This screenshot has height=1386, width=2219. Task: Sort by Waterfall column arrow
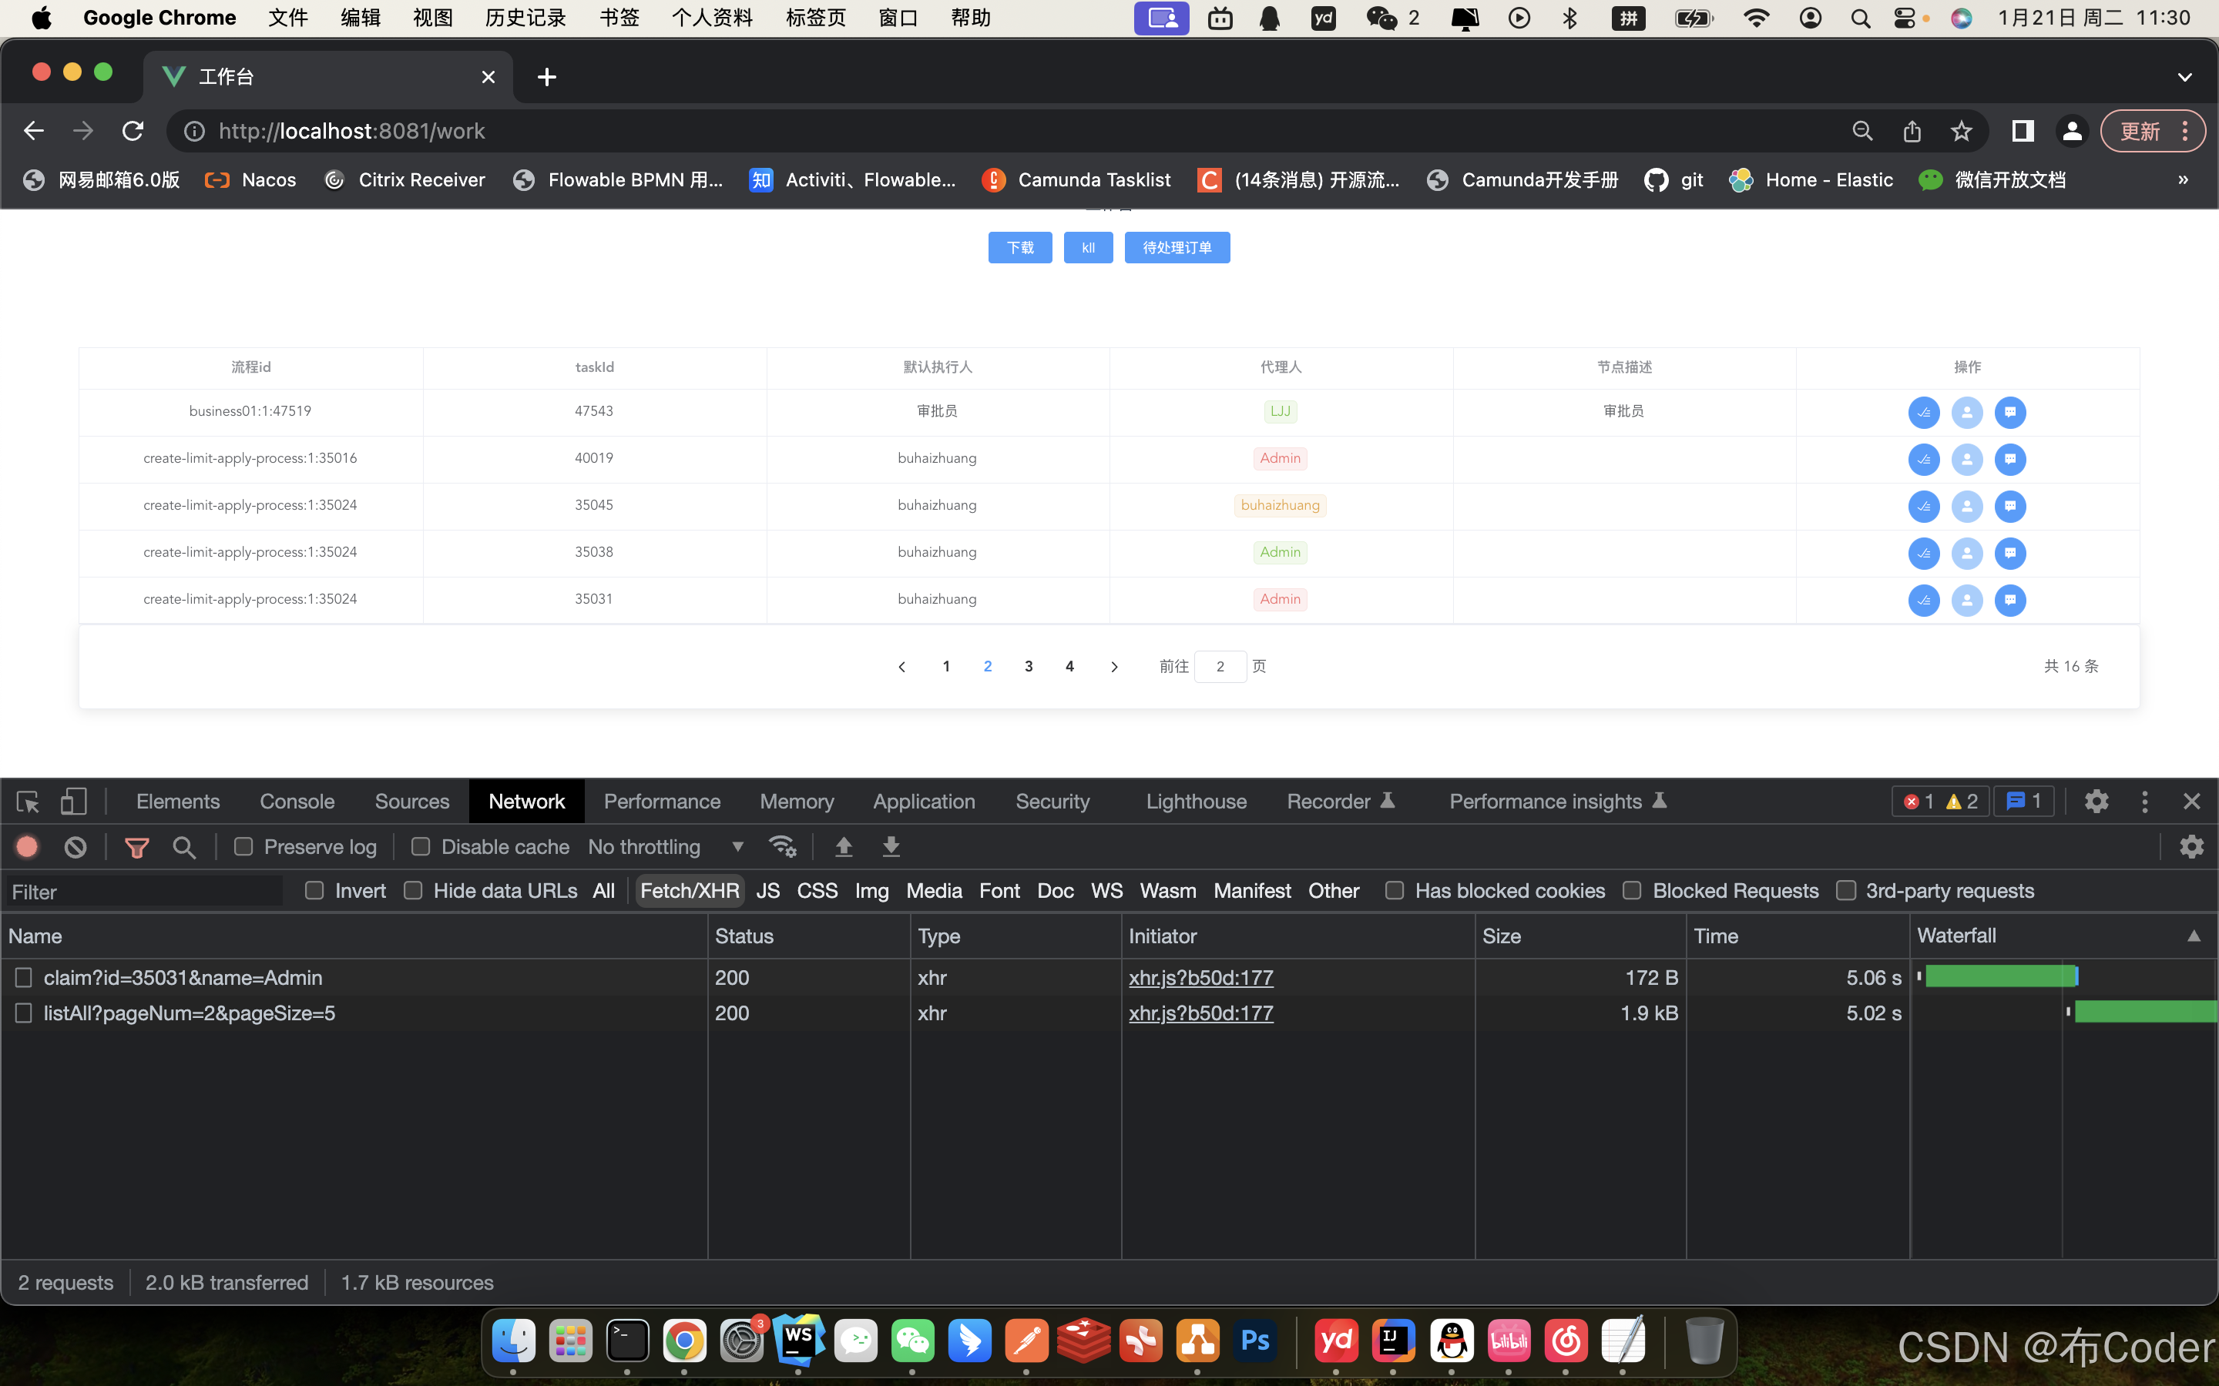(x=2194, y=936)
